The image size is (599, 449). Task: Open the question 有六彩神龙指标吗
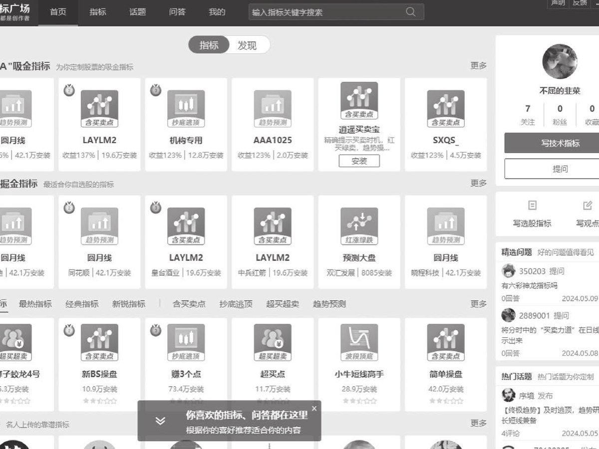click(x=530, y=286)
